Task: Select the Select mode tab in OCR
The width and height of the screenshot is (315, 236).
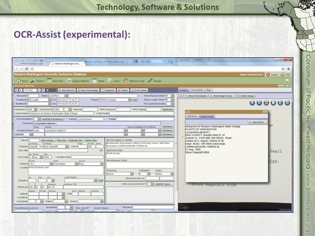Action: (x=207, y=116)
